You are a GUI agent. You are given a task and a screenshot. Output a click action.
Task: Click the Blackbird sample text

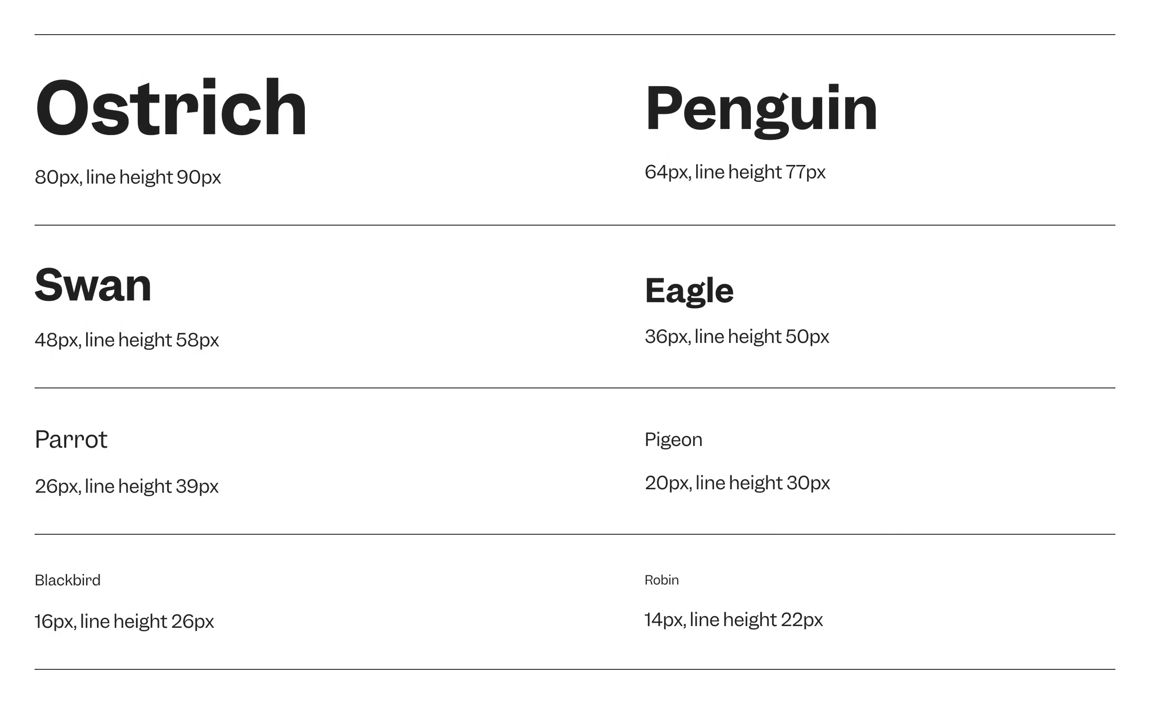(x=68, y=580)
